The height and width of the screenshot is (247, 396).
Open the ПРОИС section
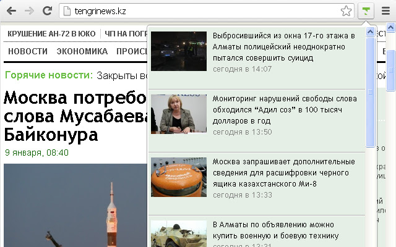click(x=132, y=51)
